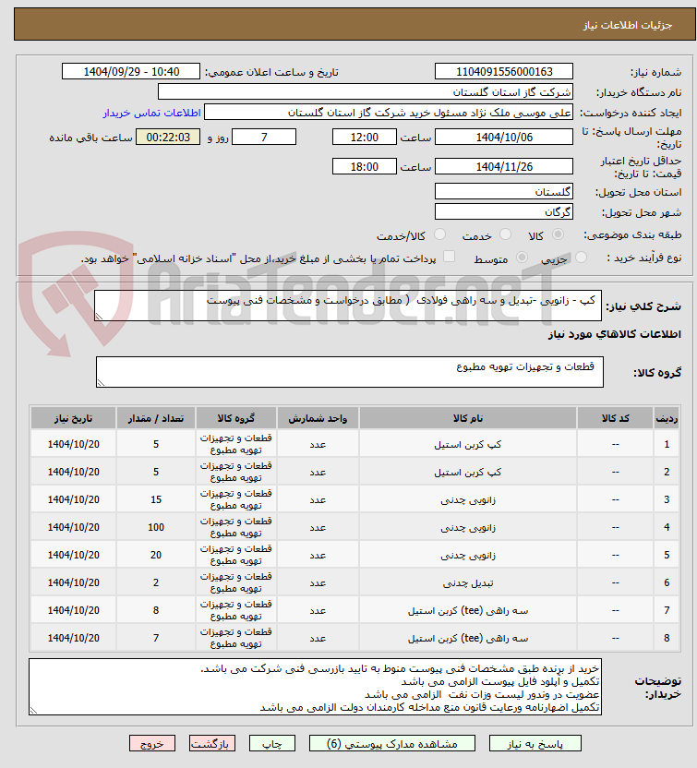Click the تاریخ نیاز column header
This screenshot has width=697, height=768.
[74, 418]
